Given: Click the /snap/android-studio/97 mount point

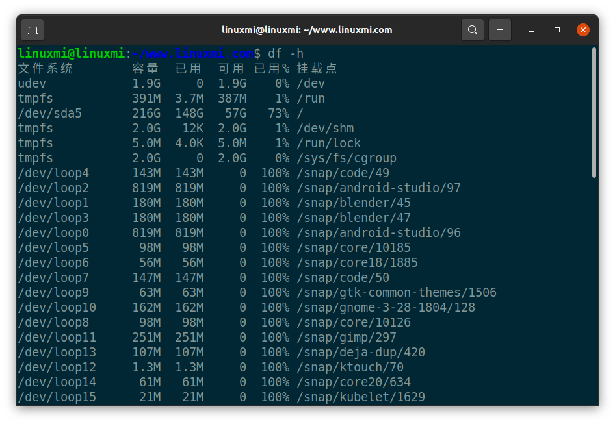Looking at the screenshot, I should coord(378,188).
